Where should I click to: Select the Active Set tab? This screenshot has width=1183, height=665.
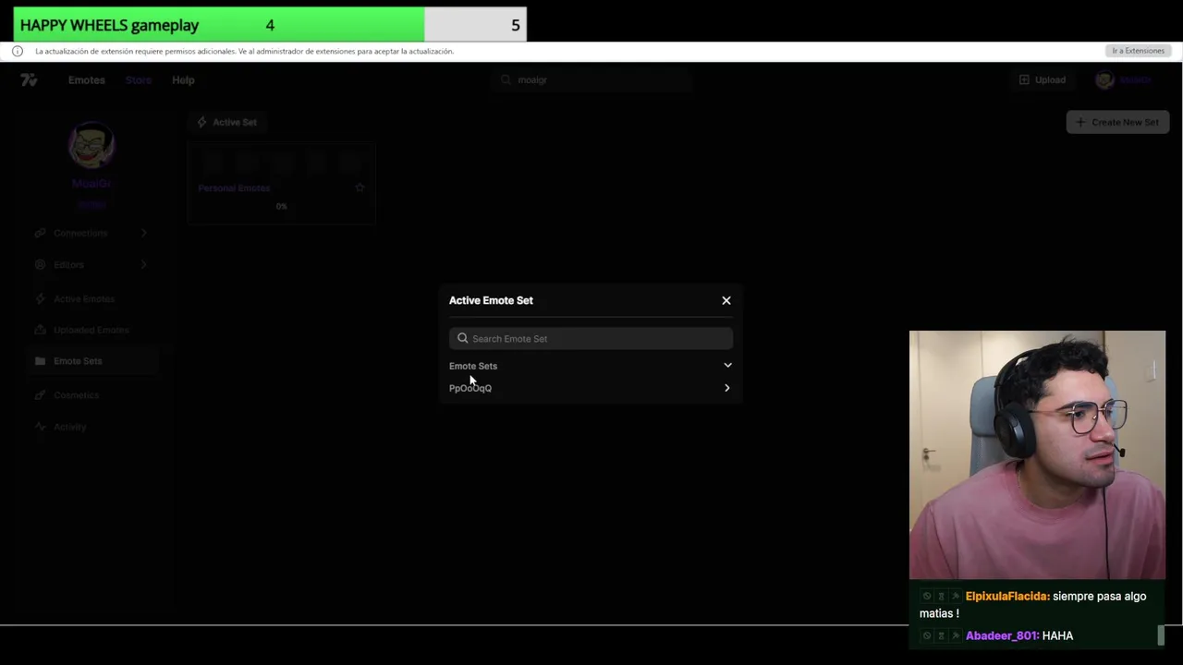click(x=227, y=122)
